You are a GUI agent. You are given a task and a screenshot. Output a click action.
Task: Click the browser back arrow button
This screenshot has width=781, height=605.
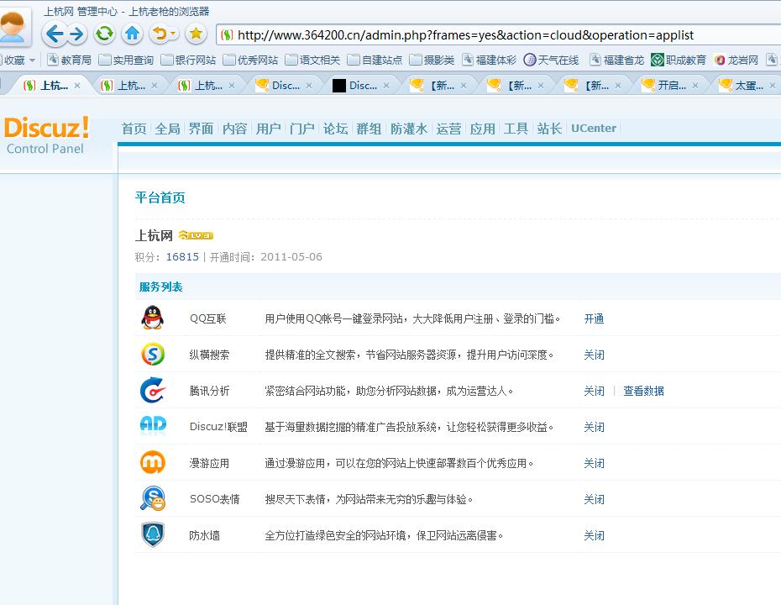(x=55, y=34)
